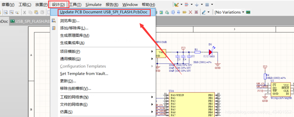Select the Zoom Area magnifier icon
This screenshot has width=294, height=117.
[12, 12]
